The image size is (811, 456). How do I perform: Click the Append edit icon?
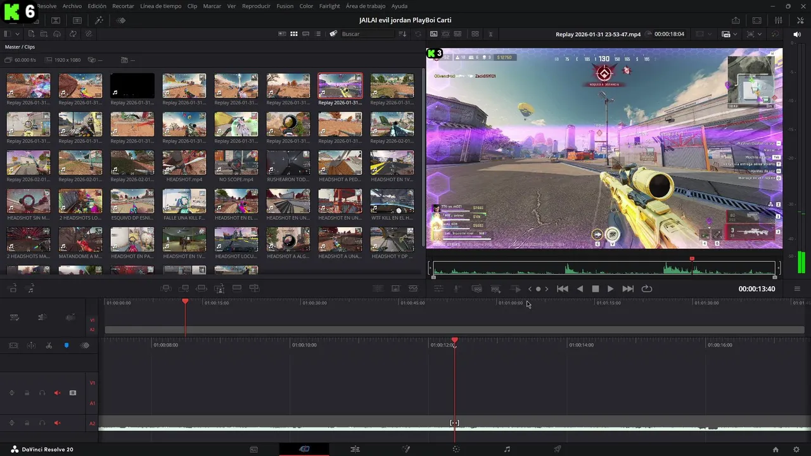click(184, 288)
